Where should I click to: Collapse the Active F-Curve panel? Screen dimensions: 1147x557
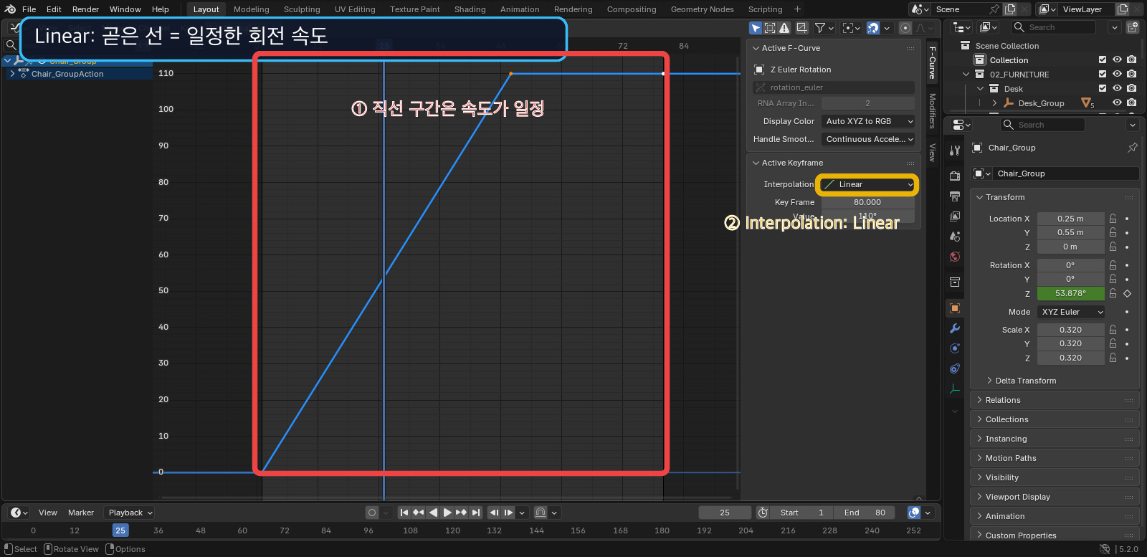point(756,48)
